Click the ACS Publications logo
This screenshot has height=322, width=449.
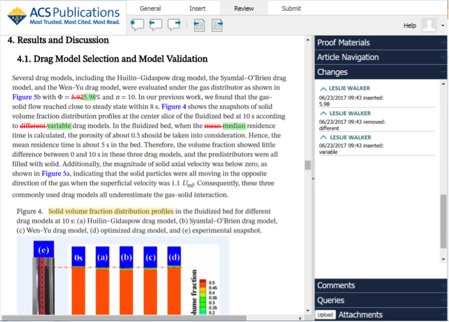(x=63, y=16)
